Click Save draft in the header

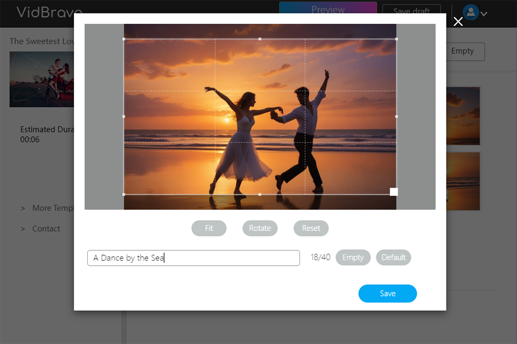411,10
